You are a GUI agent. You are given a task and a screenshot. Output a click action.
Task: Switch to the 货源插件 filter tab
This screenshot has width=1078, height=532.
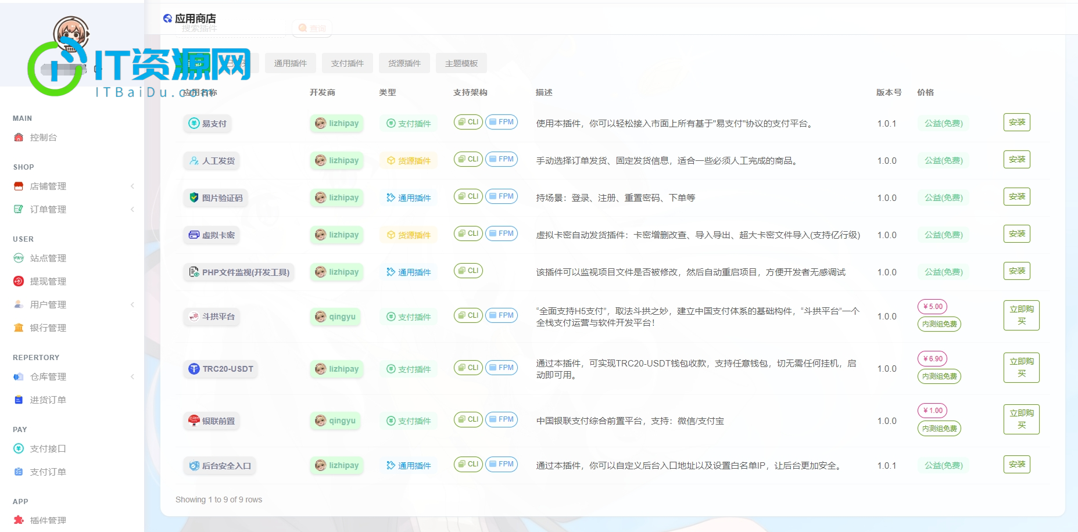404,63
